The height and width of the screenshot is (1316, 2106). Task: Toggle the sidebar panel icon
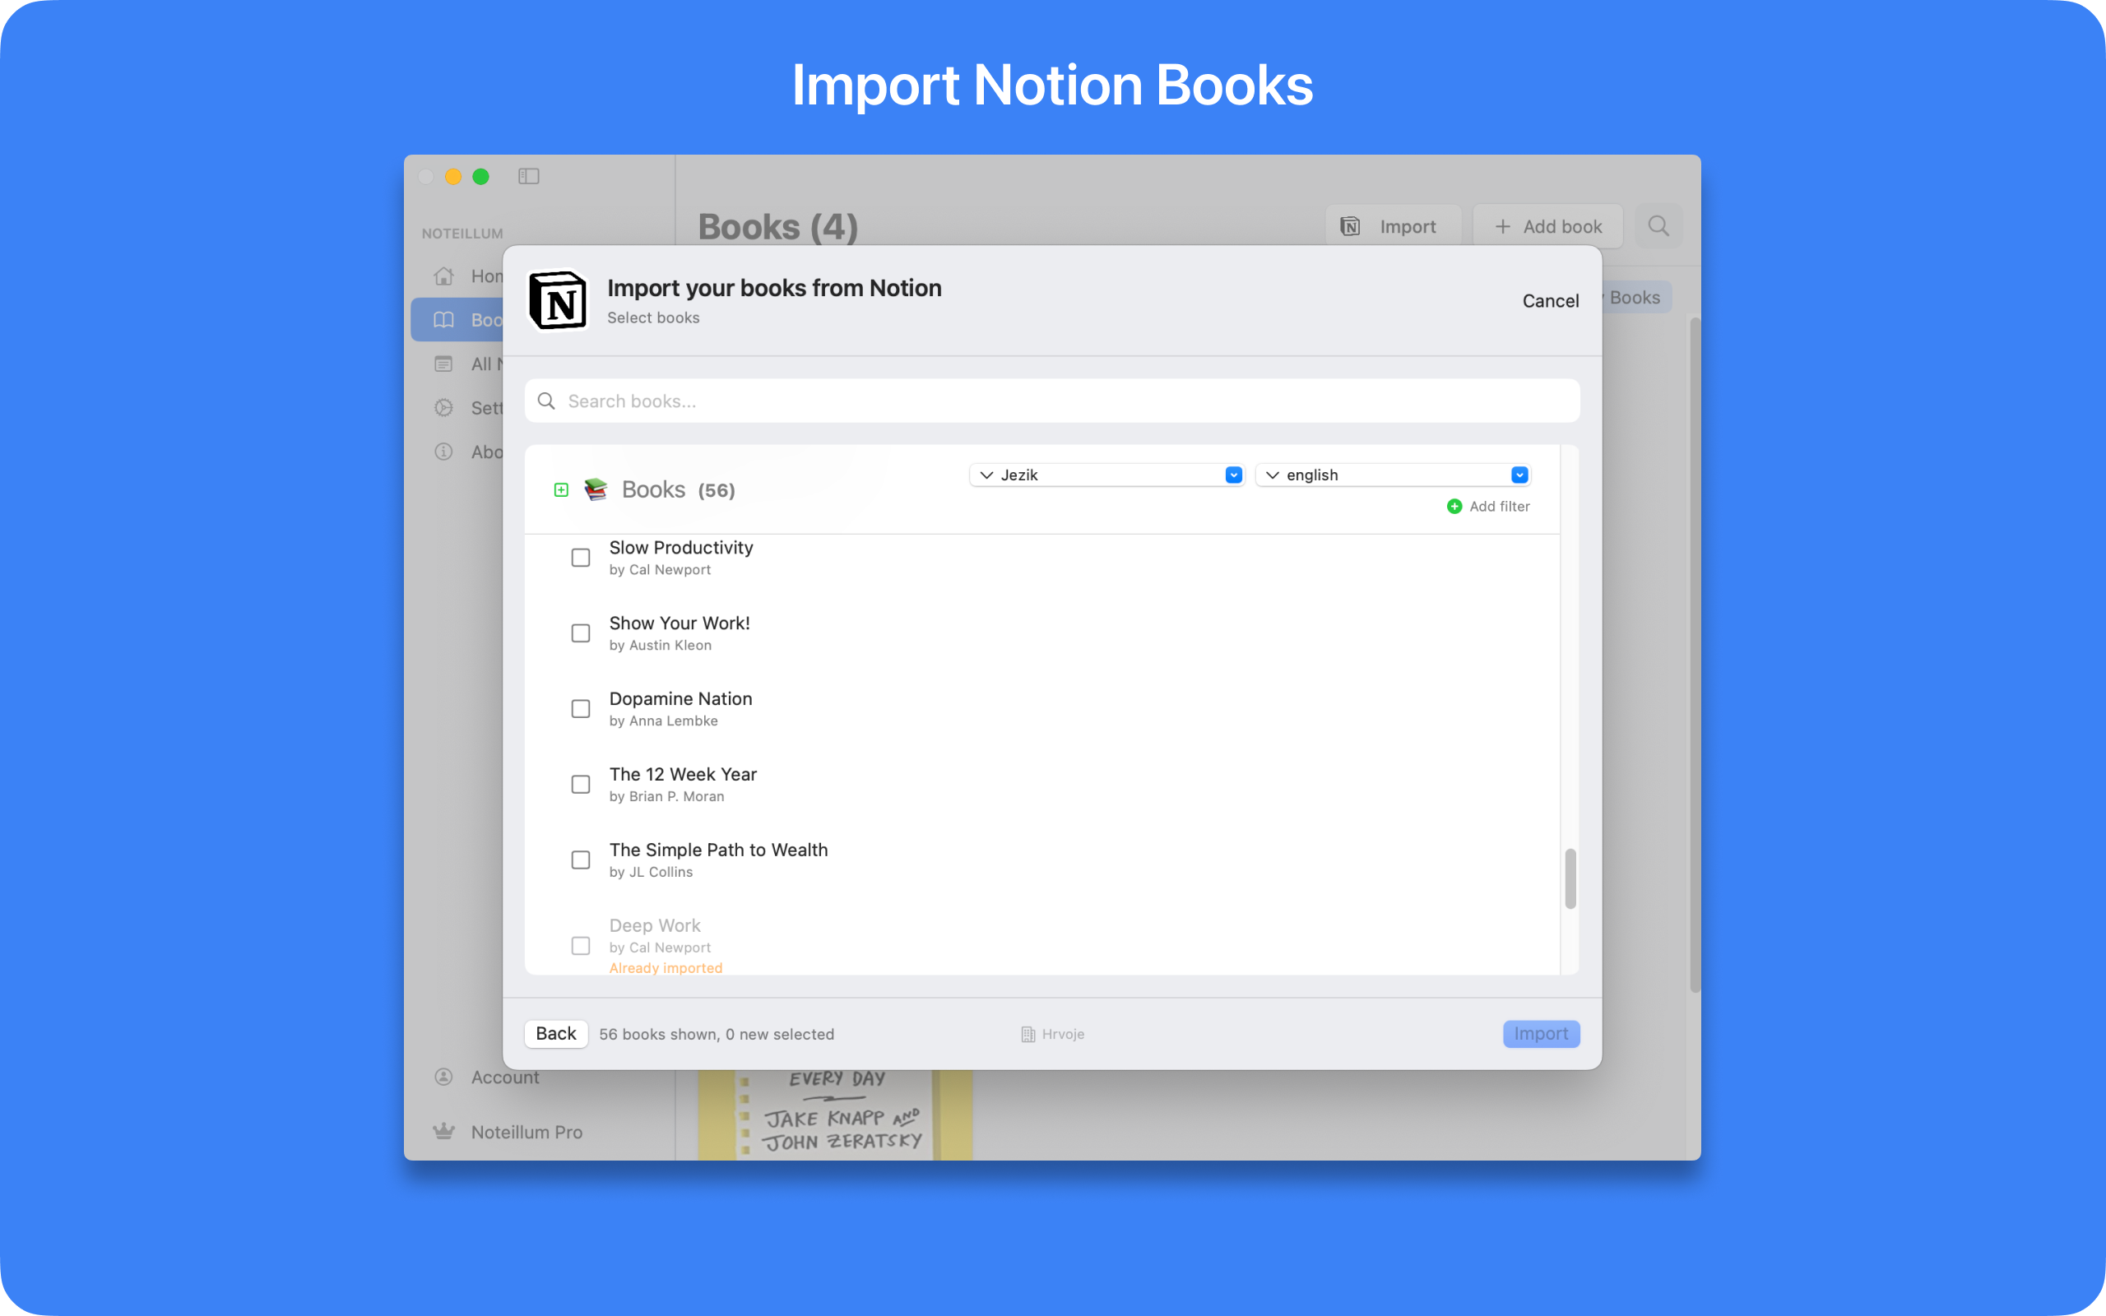528,177
